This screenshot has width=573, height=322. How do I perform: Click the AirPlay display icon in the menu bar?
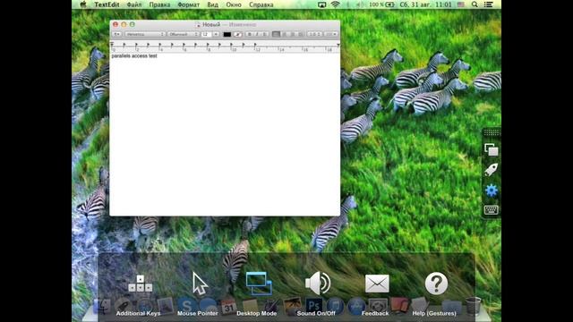pyautogui.click(x=322, y=4)
